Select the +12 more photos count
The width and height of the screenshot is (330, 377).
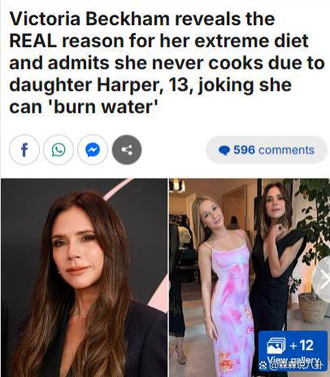[x=302, y=345]
